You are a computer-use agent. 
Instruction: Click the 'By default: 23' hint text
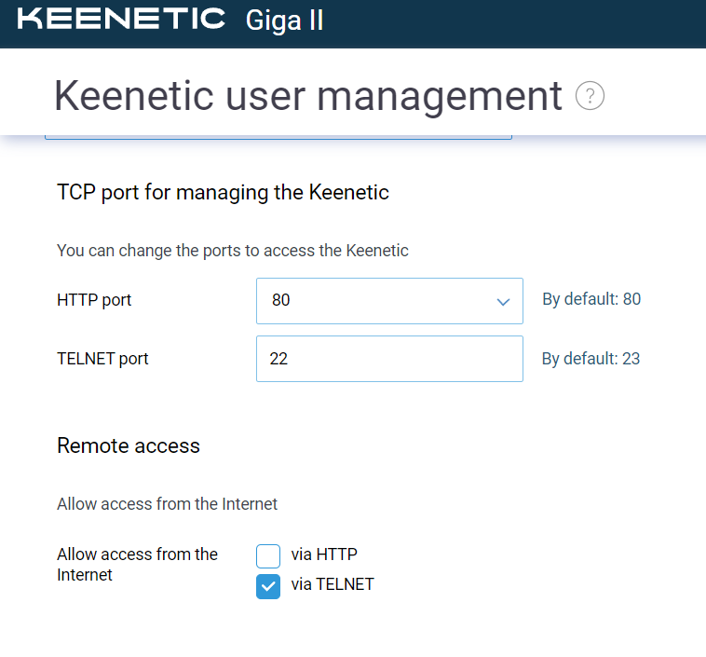point(591,359)
